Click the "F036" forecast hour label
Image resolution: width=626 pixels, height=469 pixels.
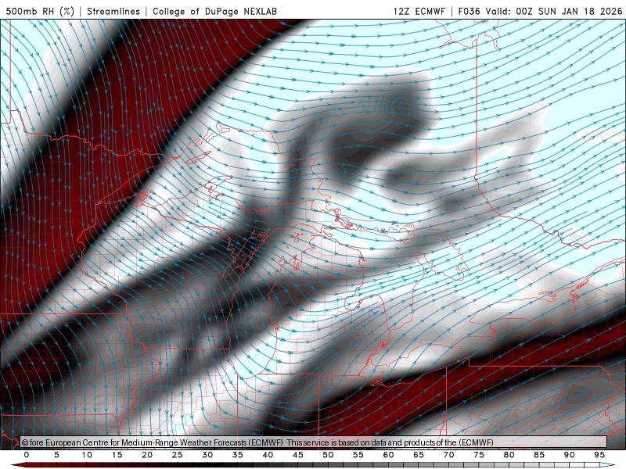pos(469,11)
